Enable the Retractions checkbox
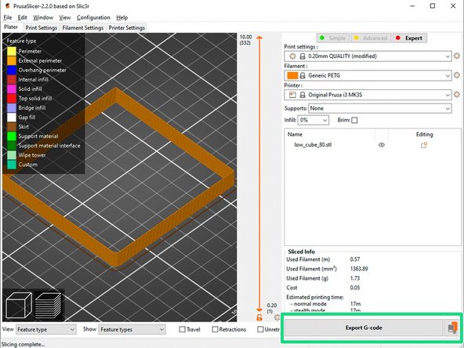This screenshot has height=348, width=464. coord(215,329)
